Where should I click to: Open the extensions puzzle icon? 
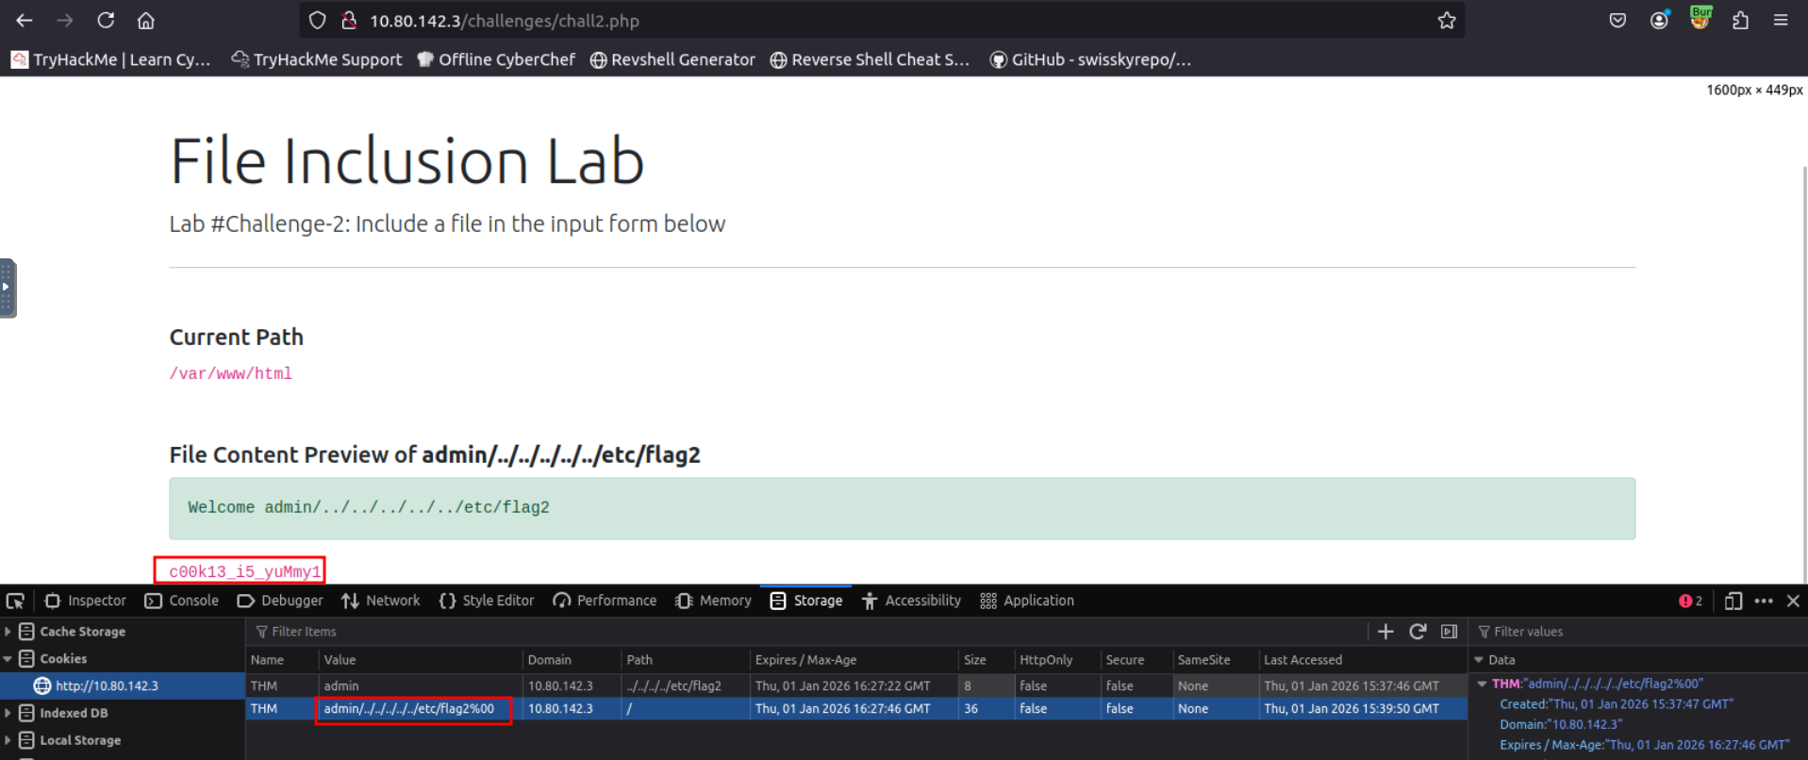click(x=1740, y=20)
